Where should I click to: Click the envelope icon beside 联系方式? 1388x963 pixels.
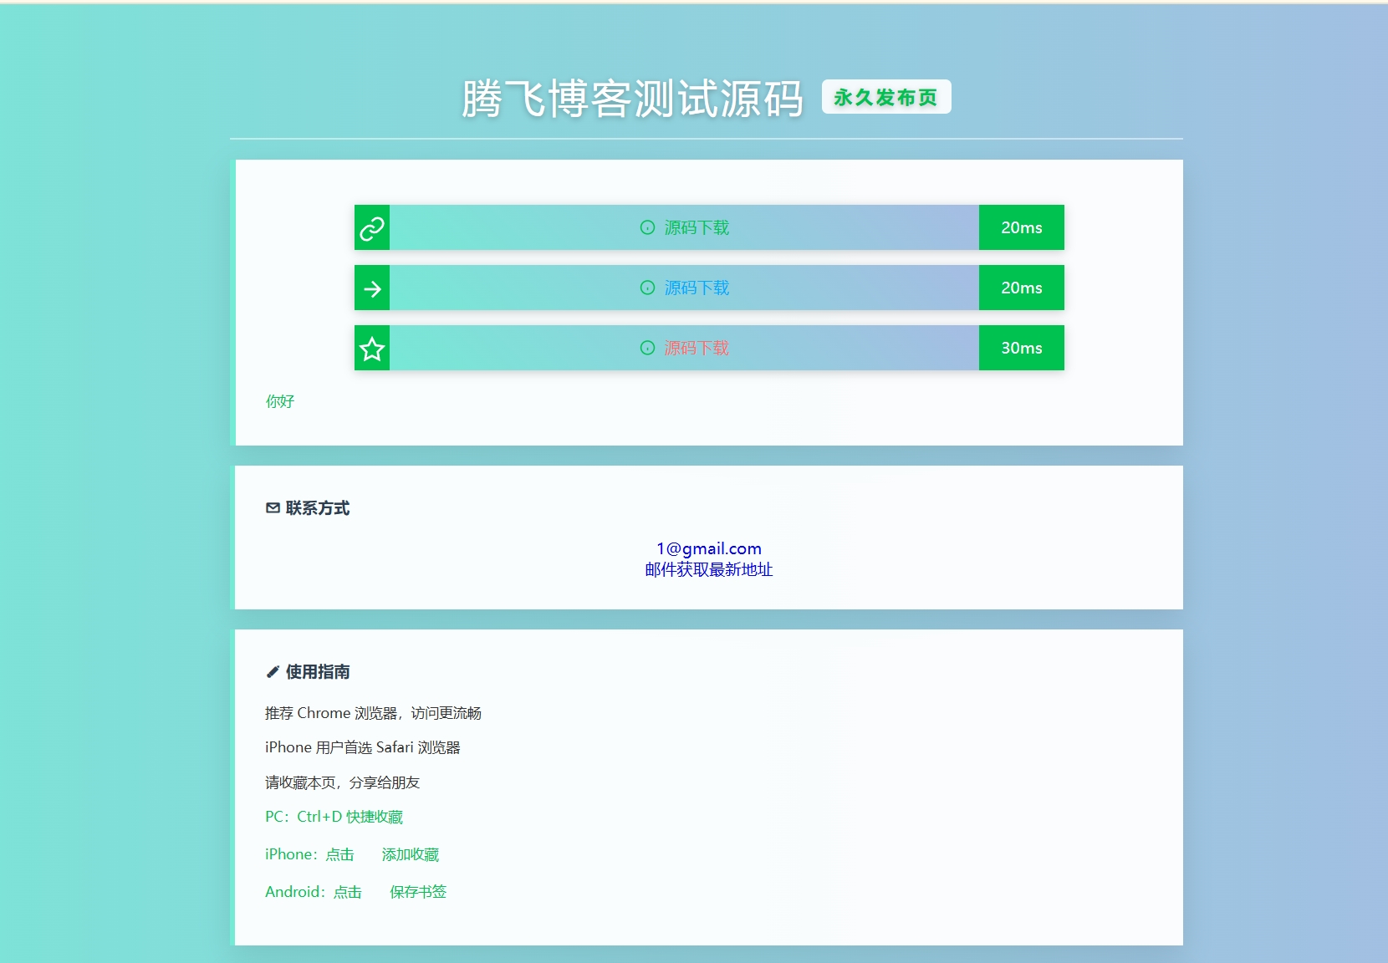273,508
